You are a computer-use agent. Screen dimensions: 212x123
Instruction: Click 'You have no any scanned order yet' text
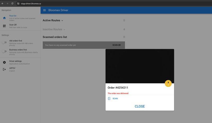pyautogui.click(x=60, y=45)
